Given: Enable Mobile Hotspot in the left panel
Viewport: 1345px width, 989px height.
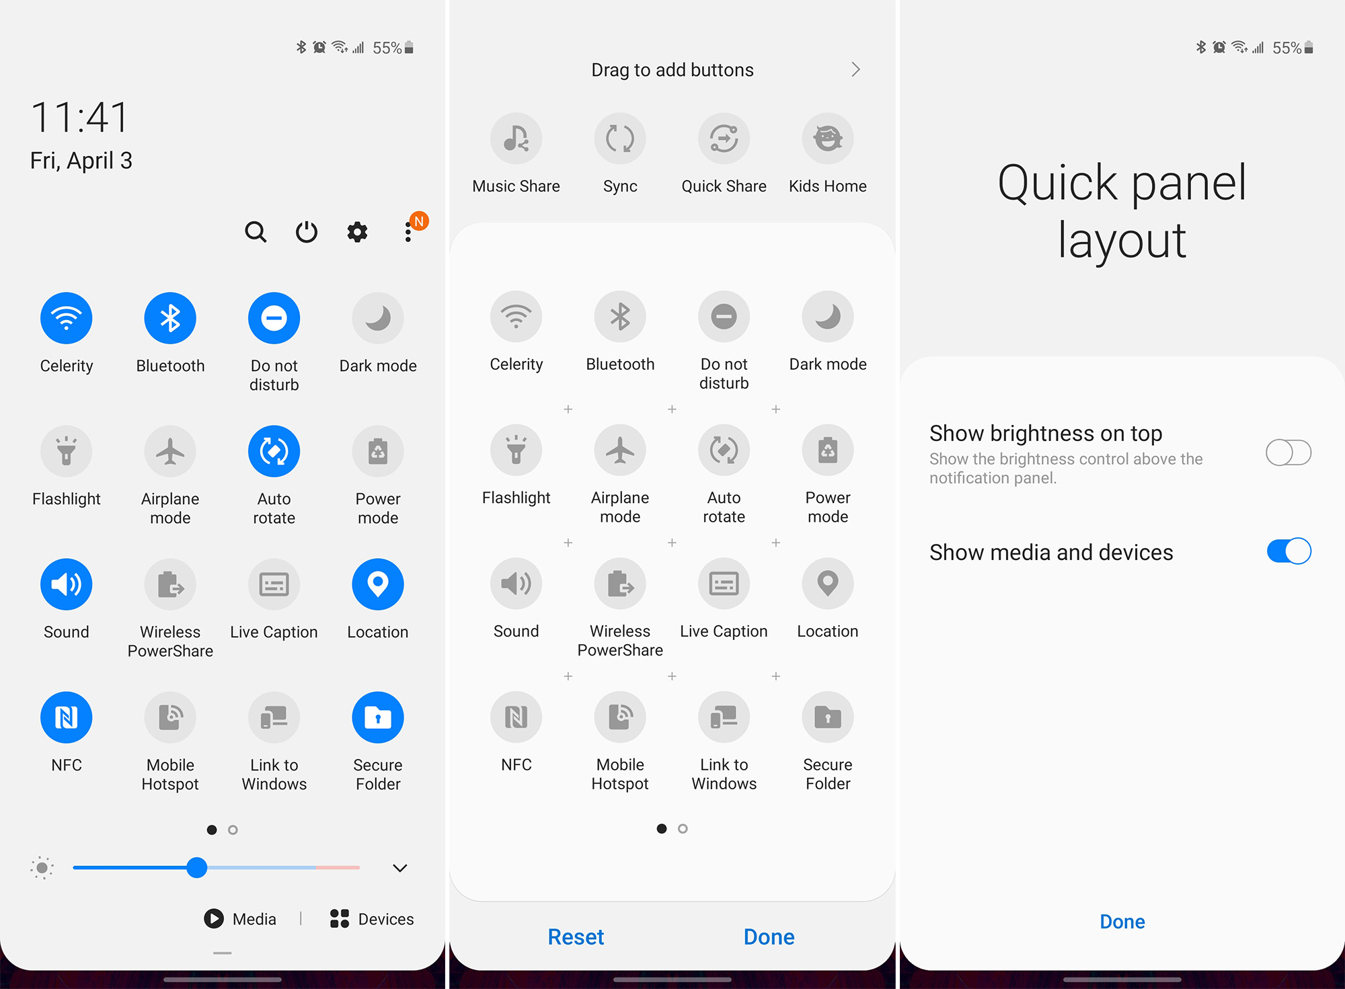Looking at the screenshot, I should (x=170, y=717).
